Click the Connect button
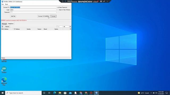170x95 pixels. point(53,16)
